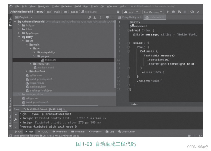Click the Collapse All icon in Project panel
211x151 pixels.
tap(100, 17)
